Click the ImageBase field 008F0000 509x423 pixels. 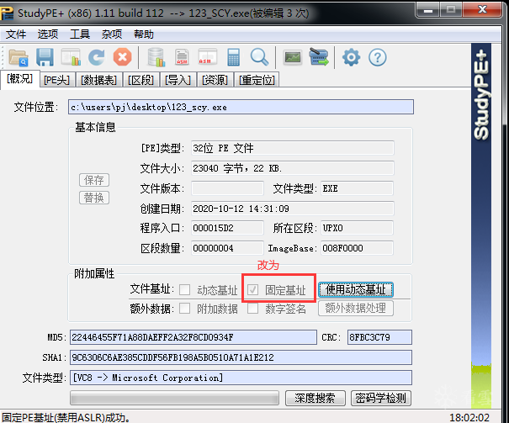pos(357,248)
